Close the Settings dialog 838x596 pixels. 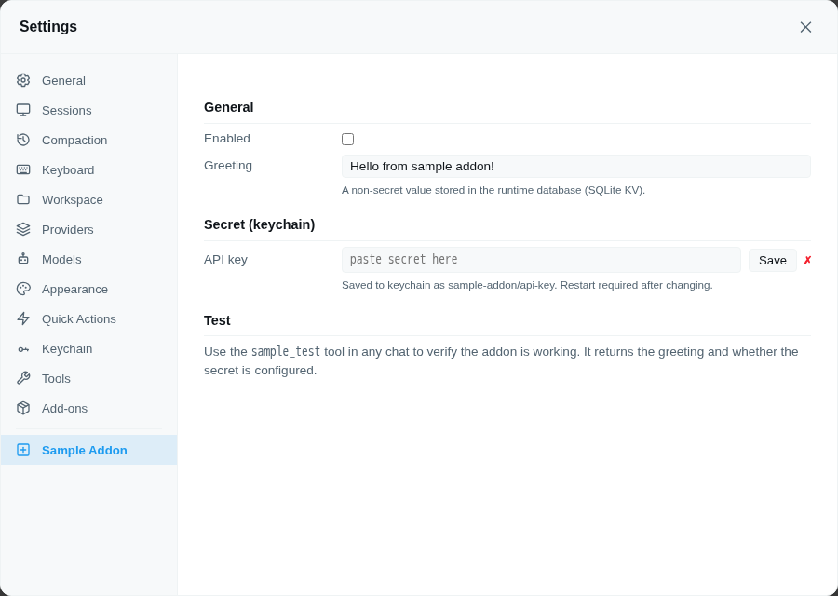click(805, 27)
